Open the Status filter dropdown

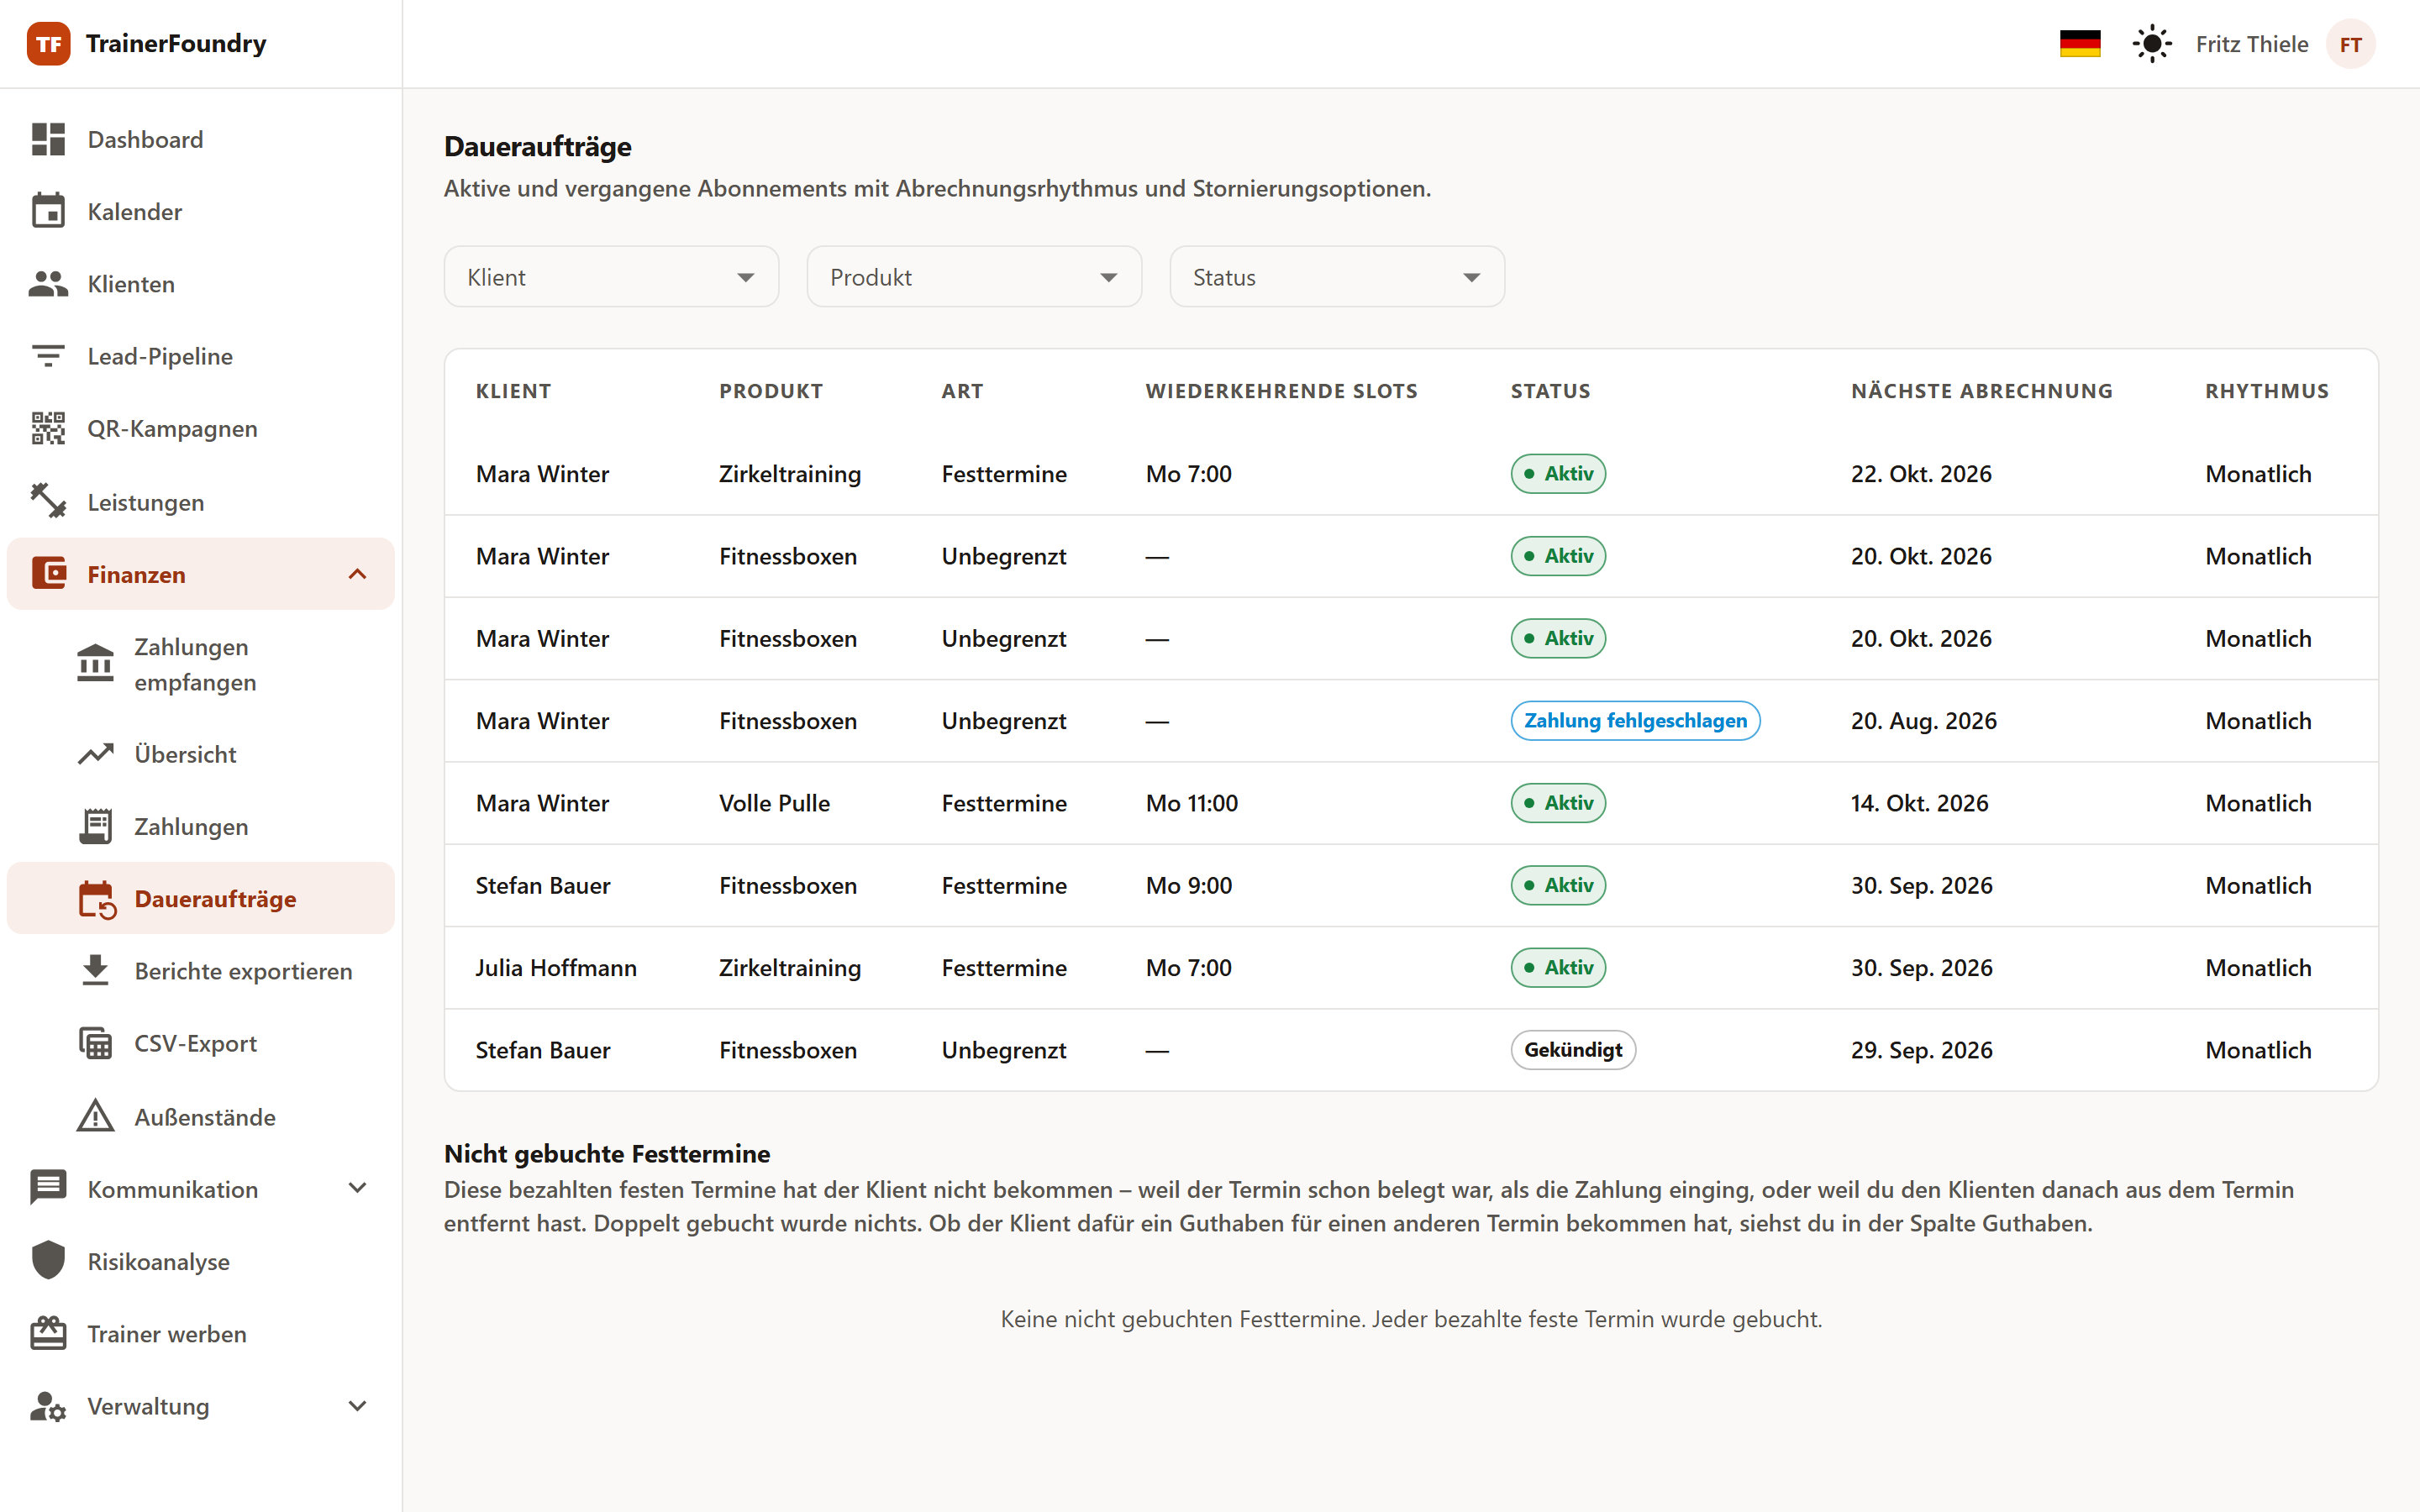pyautogui.click(x=1337, y=277)
